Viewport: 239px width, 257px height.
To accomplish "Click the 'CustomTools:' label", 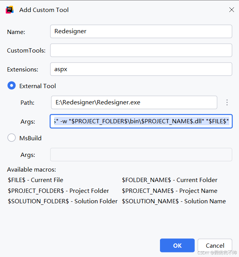I will (x=26, y=51).
